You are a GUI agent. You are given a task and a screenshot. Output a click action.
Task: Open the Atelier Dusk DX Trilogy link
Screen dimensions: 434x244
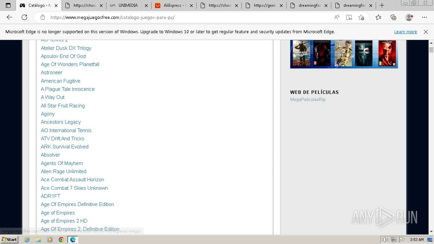66,48
